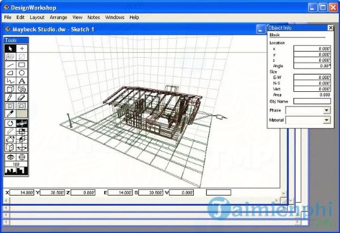
Task: Pick the pencil tool in Tools palette
Action: [x=10, y=98]
